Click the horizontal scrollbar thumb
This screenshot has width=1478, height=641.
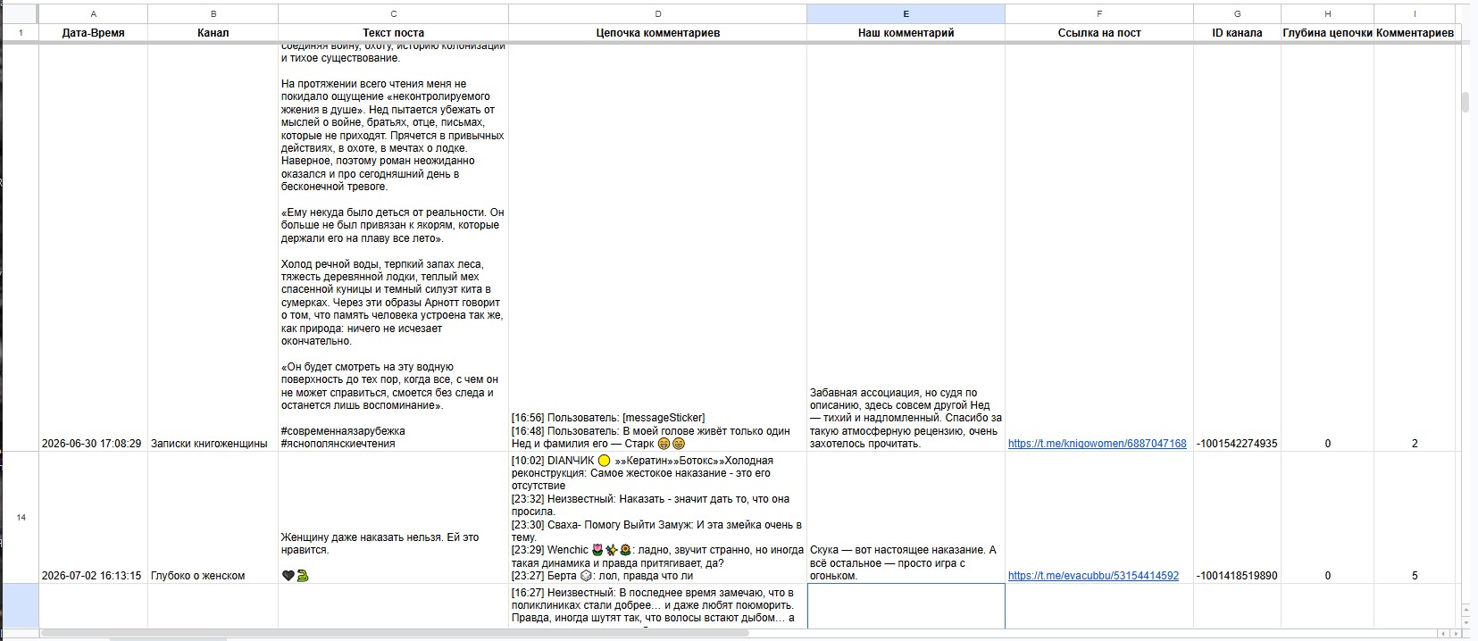[x=395, y=633]
